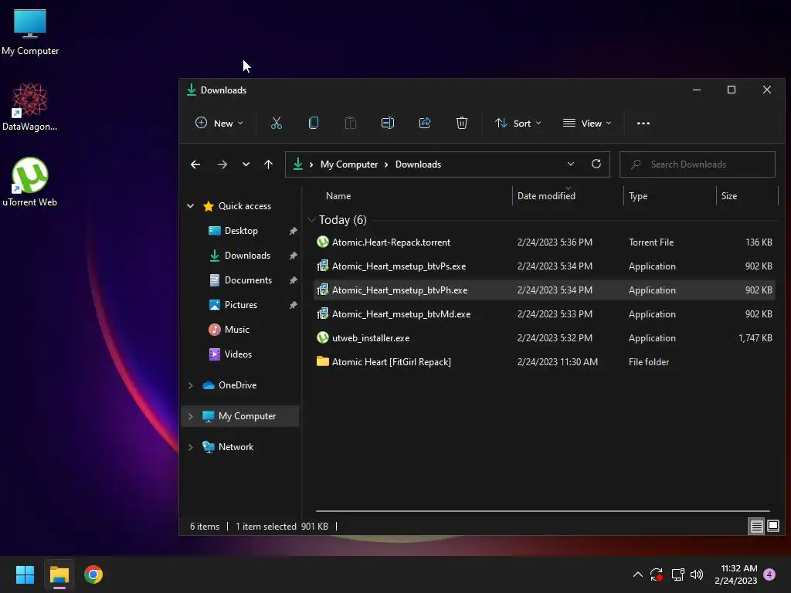Select Documents in Quick access
Screen dimensions: 791x593
(x=248, y=280)
